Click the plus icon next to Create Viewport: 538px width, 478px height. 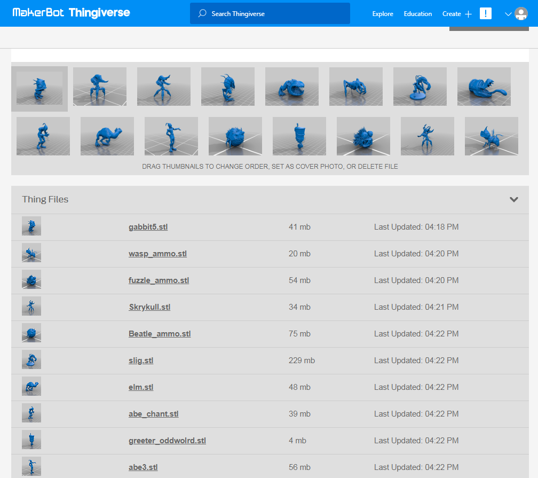tap(469, 14)
